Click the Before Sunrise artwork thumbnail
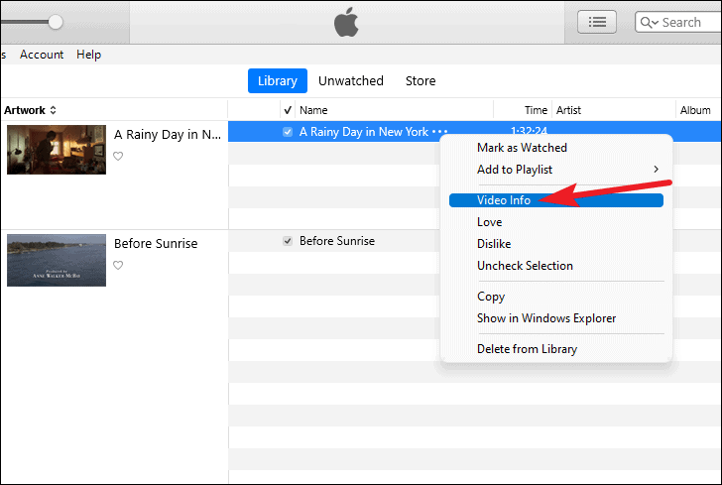The image size is (722, 485). (57, 260)
